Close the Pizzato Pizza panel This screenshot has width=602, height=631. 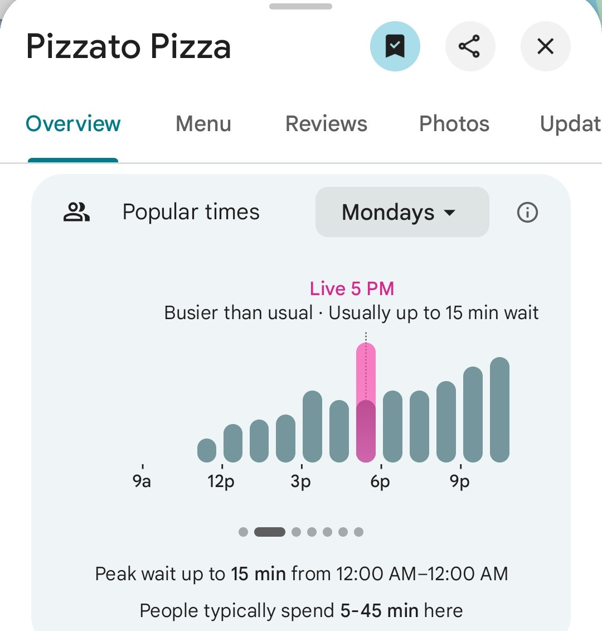pyautogui.click(x=545, y=47)
